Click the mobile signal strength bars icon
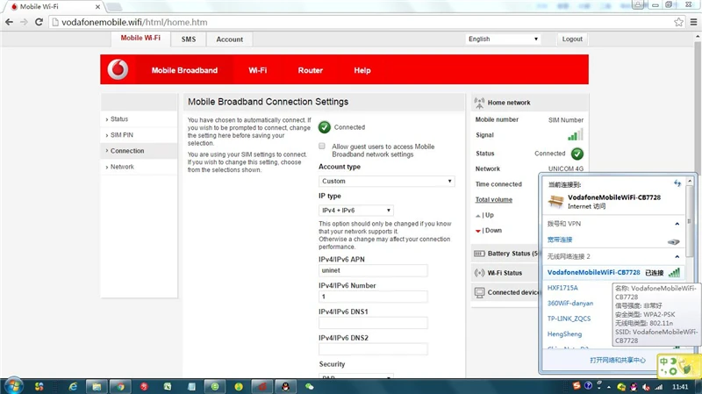This screenshot has height=394, width=702. pos(576,134)
